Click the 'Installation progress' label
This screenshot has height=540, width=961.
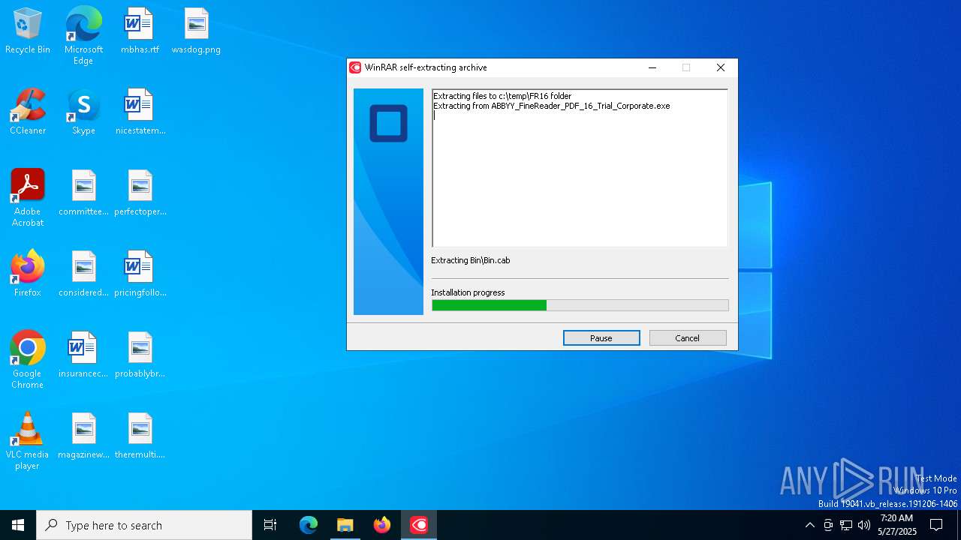[468, 292]
